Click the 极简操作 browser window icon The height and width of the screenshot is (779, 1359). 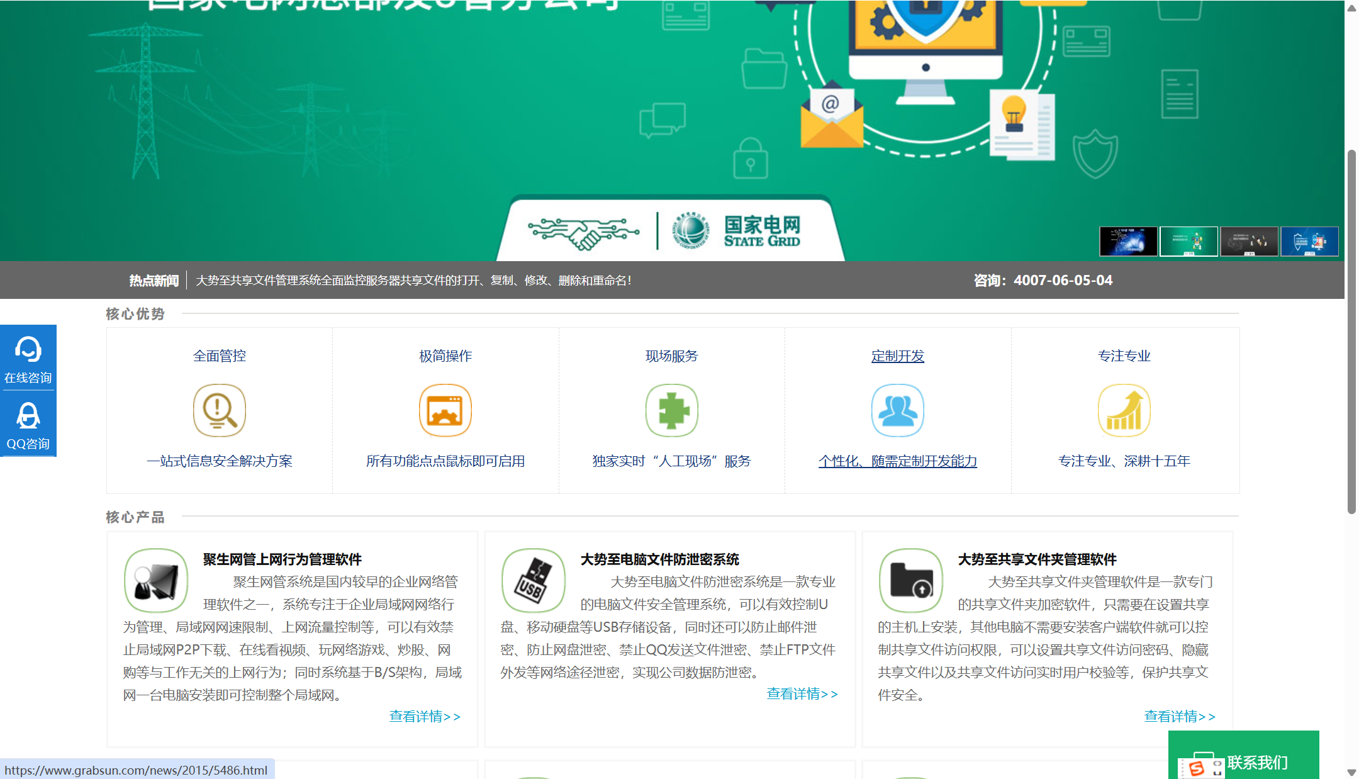click(x=445, y=410)
